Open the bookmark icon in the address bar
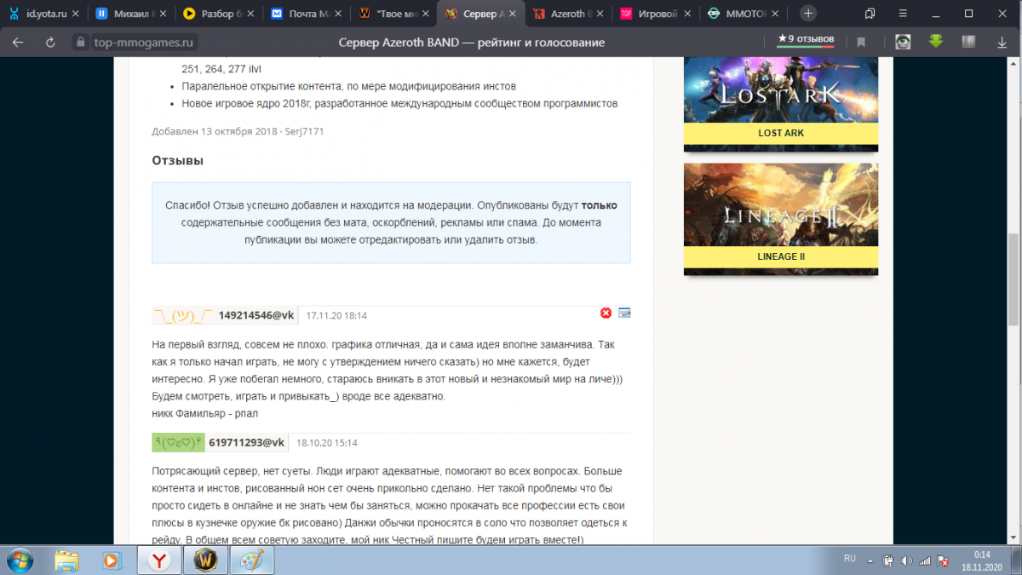The image size is (1022, 575). coord(861,40)
